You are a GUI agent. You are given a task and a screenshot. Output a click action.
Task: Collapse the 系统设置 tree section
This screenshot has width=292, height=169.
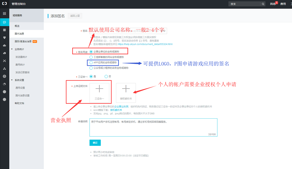coord(12,80)
